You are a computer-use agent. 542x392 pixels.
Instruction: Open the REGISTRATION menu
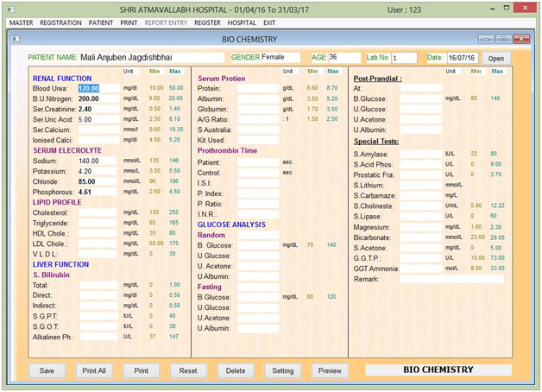coord(60,22)
